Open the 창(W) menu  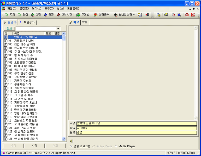point(60,9)
